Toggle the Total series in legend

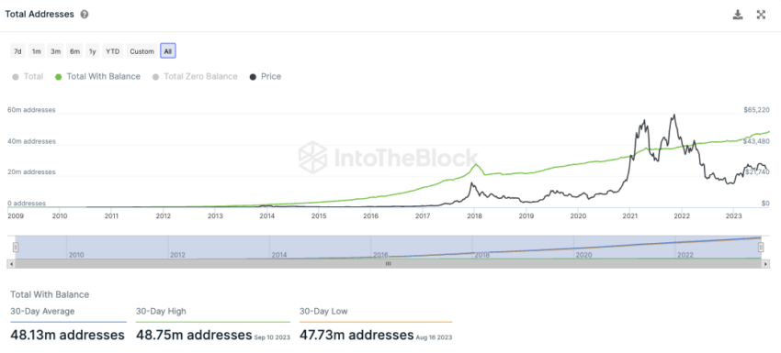coord(28,77)
